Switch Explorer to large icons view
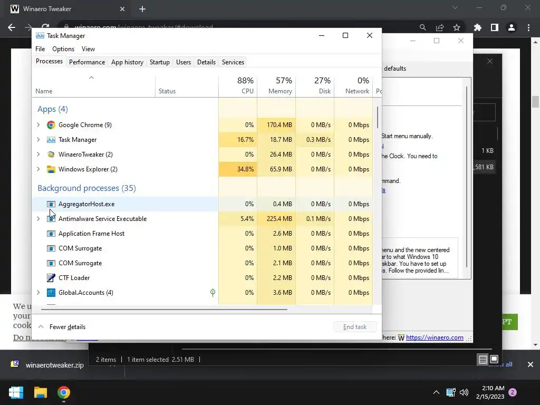Viewport: 540px width, 405px height. pyautogui.click(x=494, y=360)
